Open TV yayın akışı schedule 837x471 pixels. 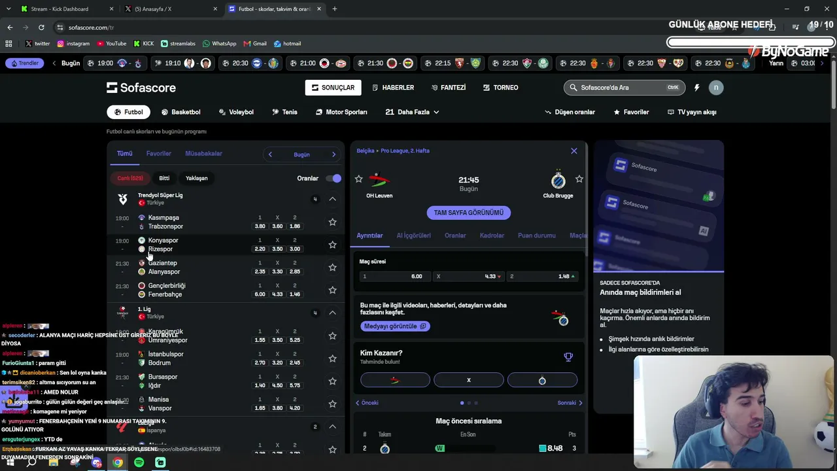coord(692,112)
